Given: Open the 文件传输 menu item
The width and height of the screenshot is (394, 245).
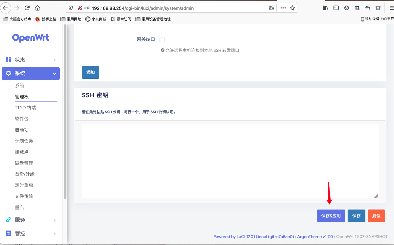Looking at the screenshot, I should (x=24, y=196).
